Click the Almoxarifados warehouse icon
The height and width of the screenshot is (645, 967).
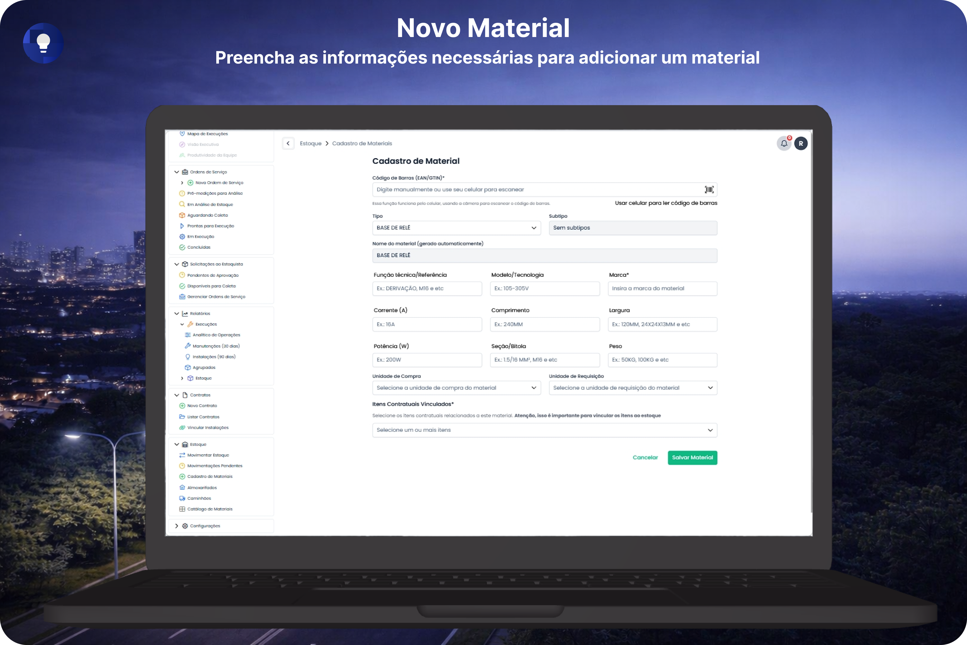pyautogui.click(x=182, y=488)
